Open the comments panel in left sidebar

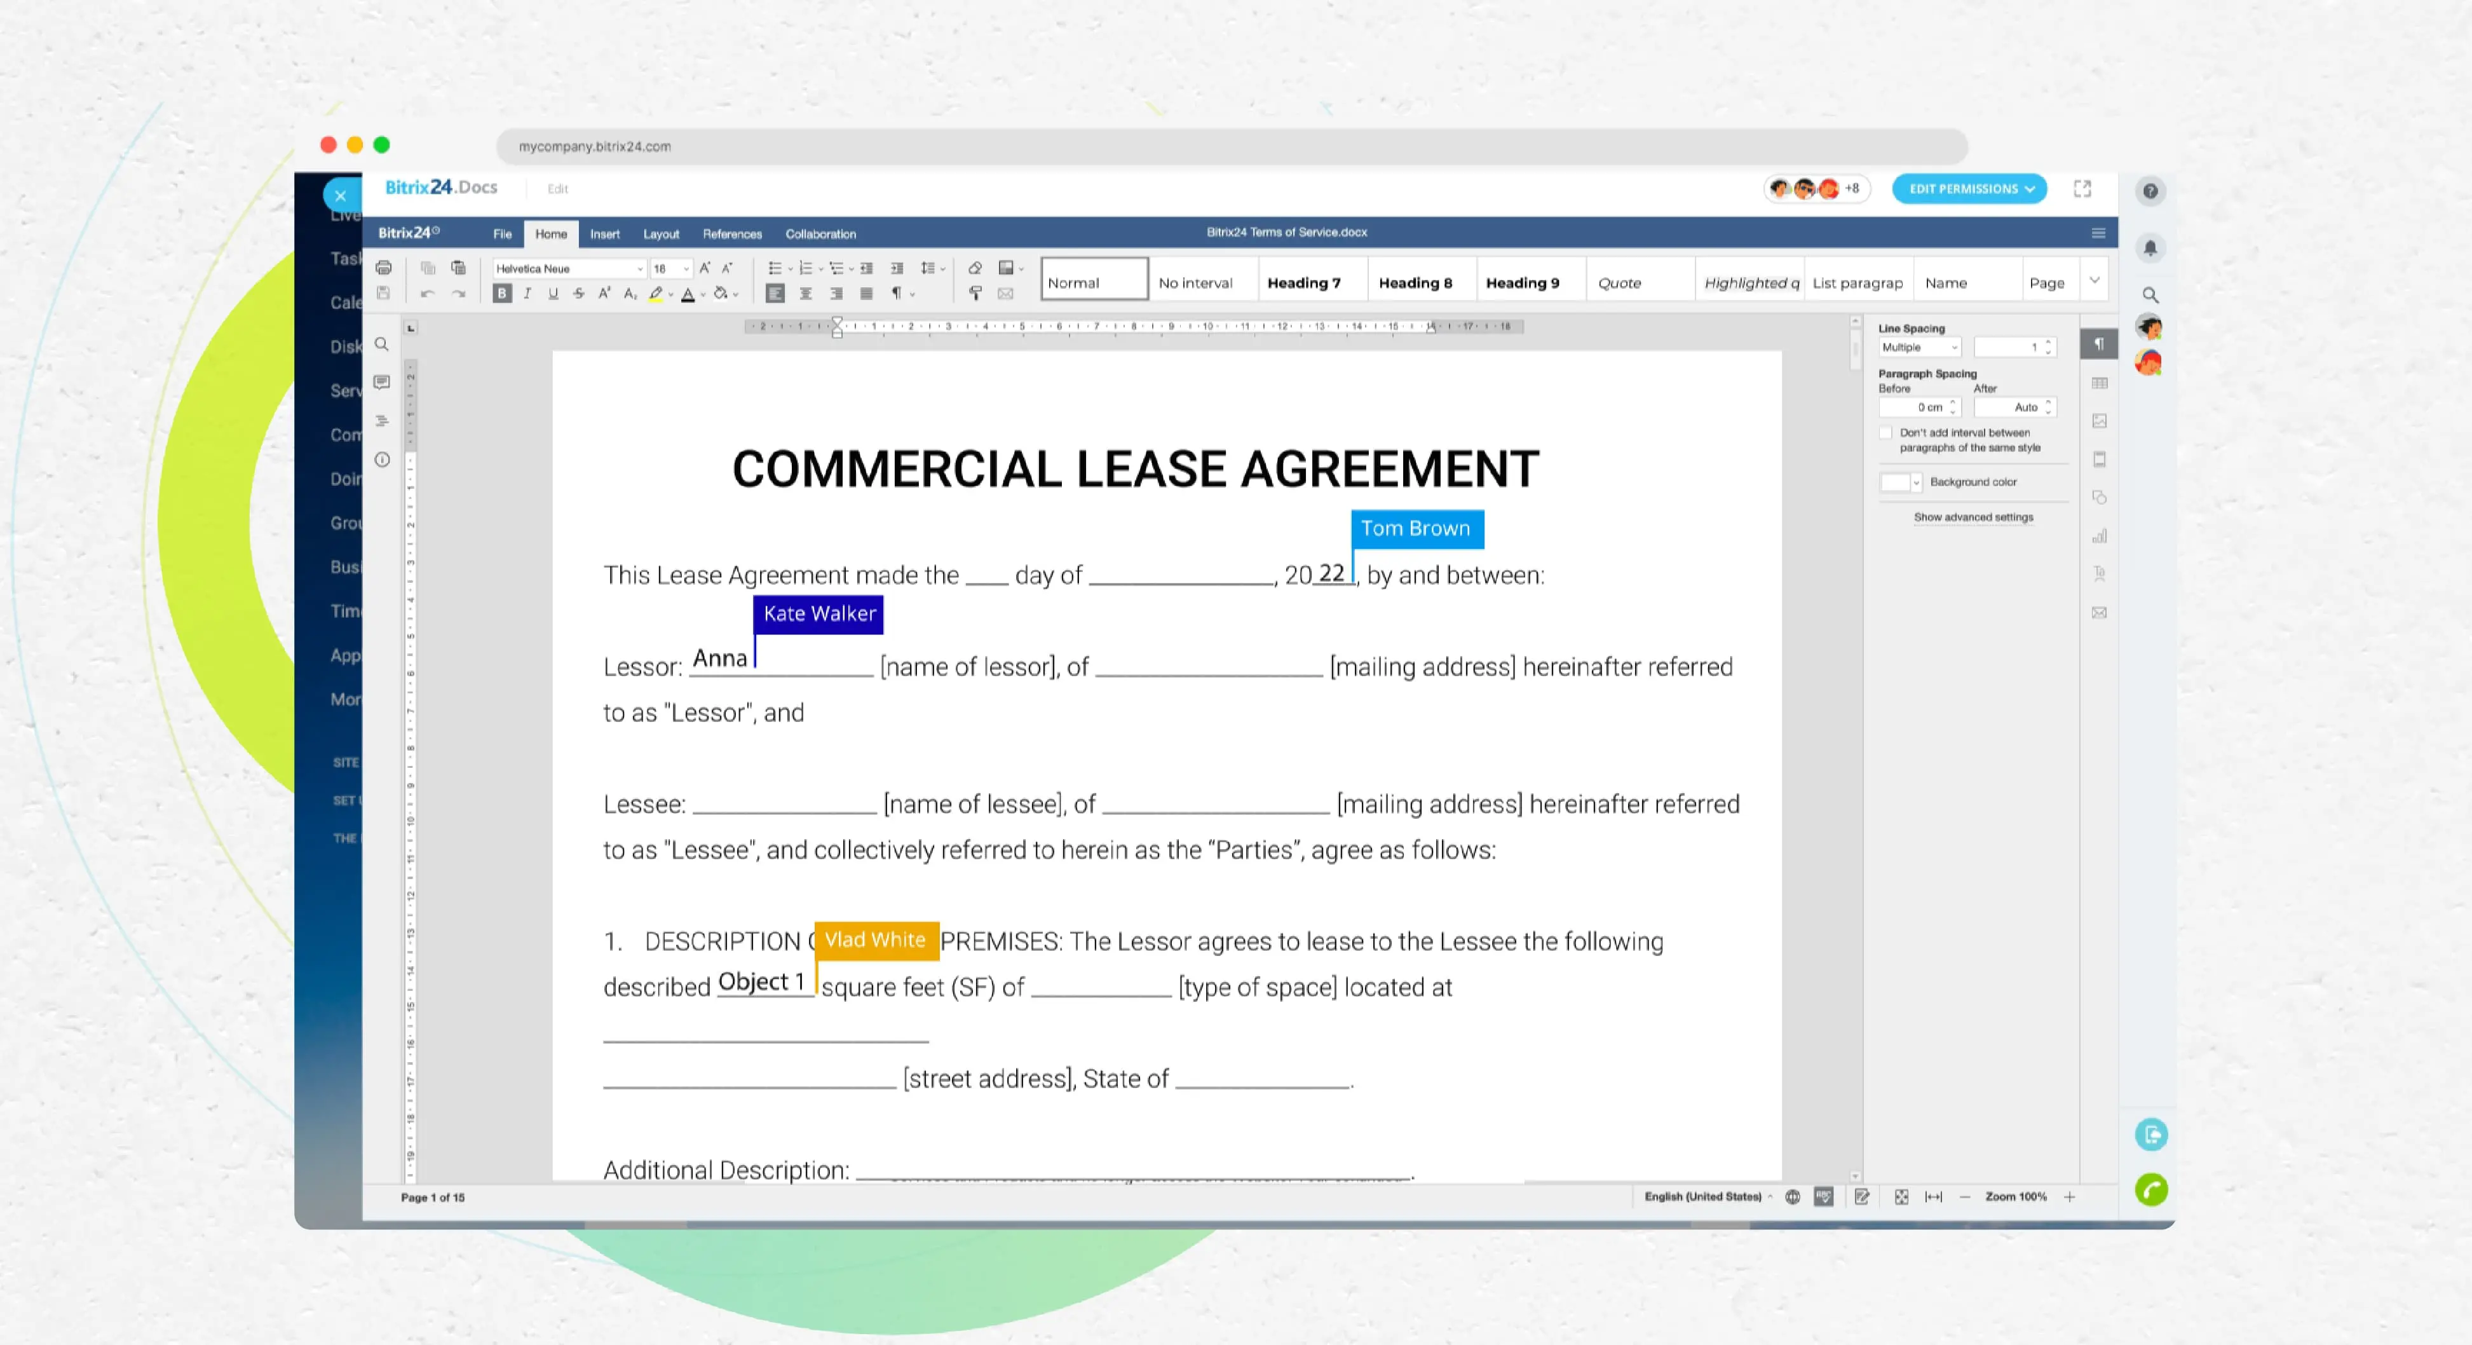[382, 382]
